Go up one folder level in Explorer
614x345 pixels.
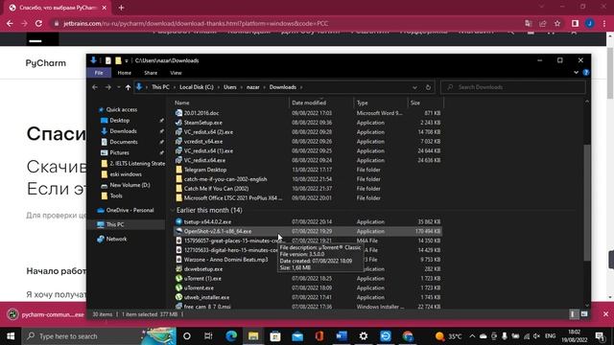[x=128, y=87]
